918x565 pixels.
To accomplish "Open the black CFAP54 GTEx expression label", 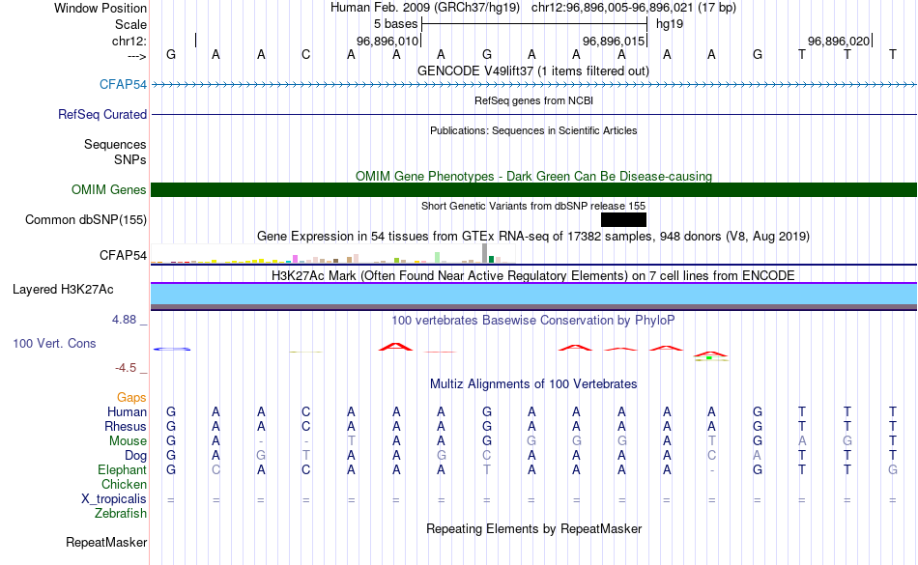I will click(x=123, y=255).
